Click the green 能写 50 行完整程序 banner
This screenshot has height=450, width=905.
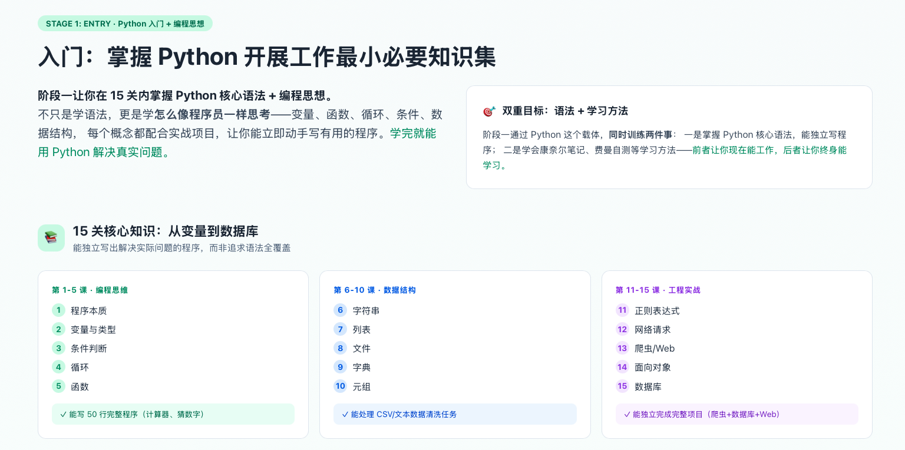coord(173,414)
